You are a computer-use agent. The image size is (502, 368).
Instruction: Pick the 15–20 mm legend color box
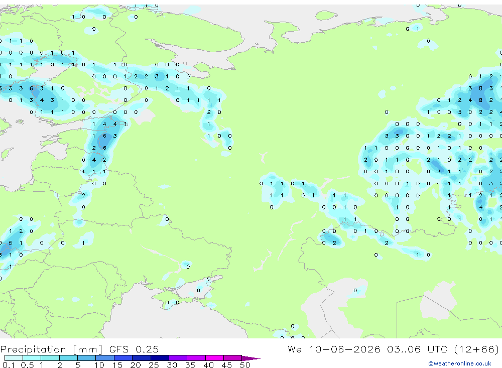pyautogui.click(x=123, y=358)
